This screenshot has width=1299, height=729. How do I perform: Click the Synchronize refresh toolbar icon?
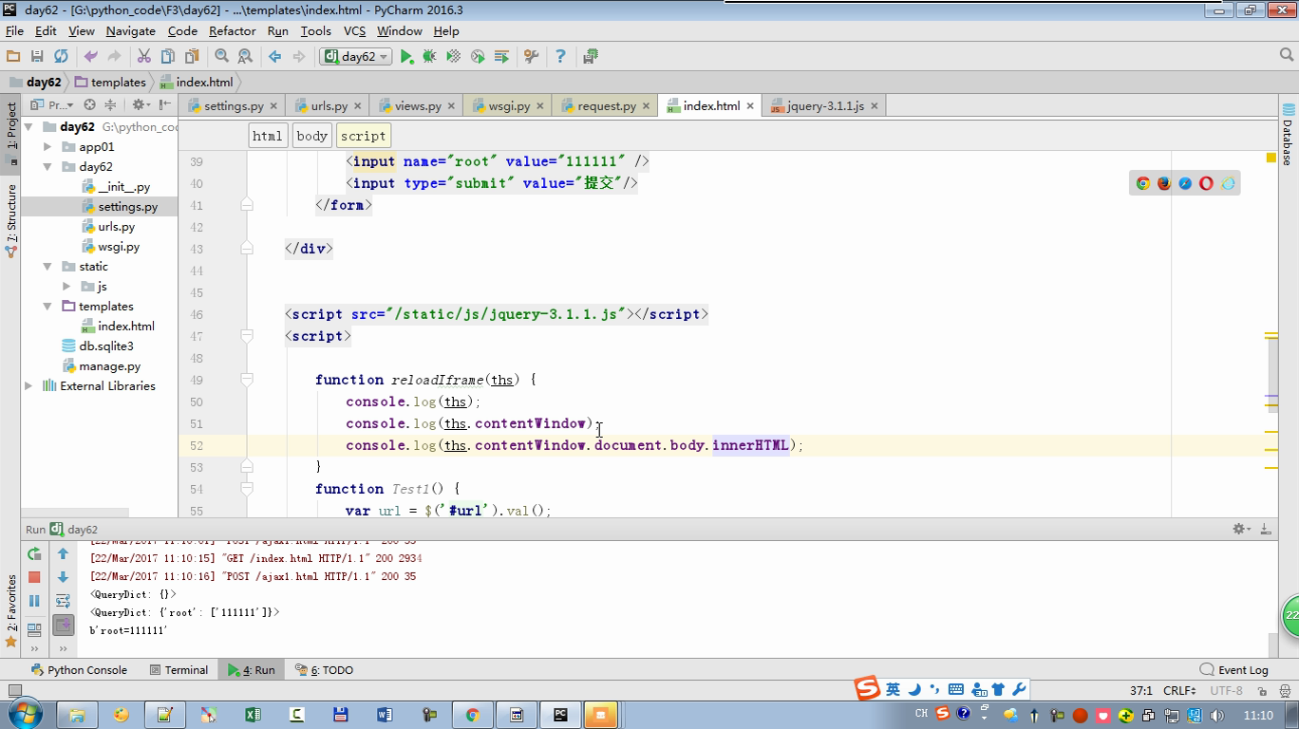click(x=61, y=57)
